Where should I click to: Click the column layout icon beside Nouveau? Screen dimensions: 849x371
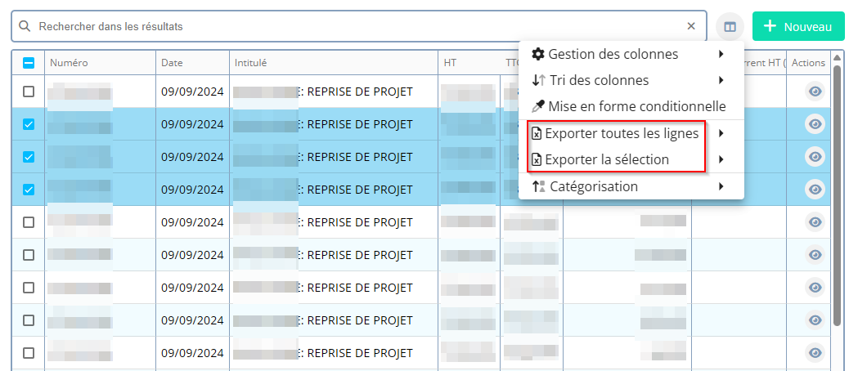click(730, 27)
